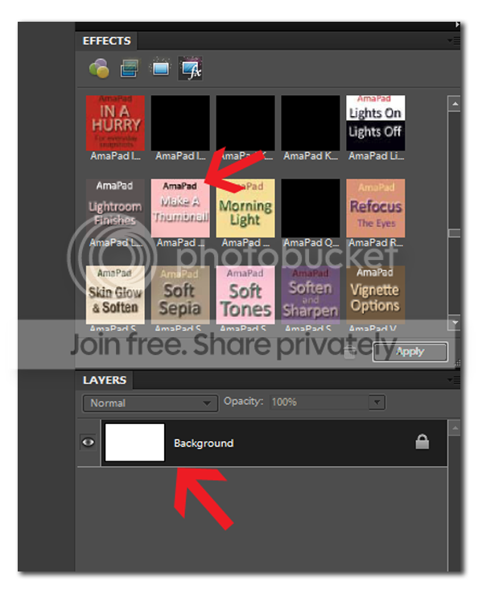This screenshot has width=478, height=594.
Task: Select the Filters icon in Effects
Action: pyautogui.click(x=99, y=68)
